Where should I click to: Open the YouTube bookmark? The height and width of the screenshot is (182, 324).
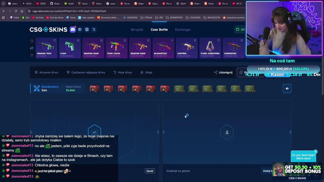point(37,18)
